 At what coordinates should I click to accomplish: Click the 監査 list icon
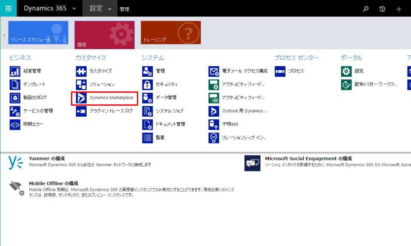pyautogui.click(x=148, y=138)
